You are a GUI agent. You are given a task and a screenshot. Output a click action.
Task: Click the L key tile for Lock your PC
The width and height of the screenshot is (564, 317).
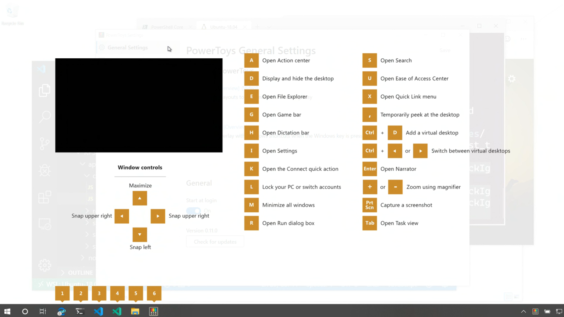click(251, 187)
